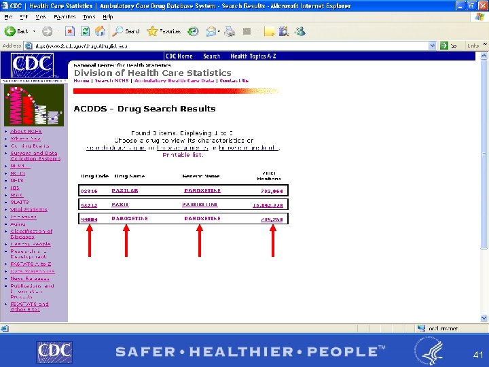
Task: Open About NCHS sidebar link
Action: (26, 131)
